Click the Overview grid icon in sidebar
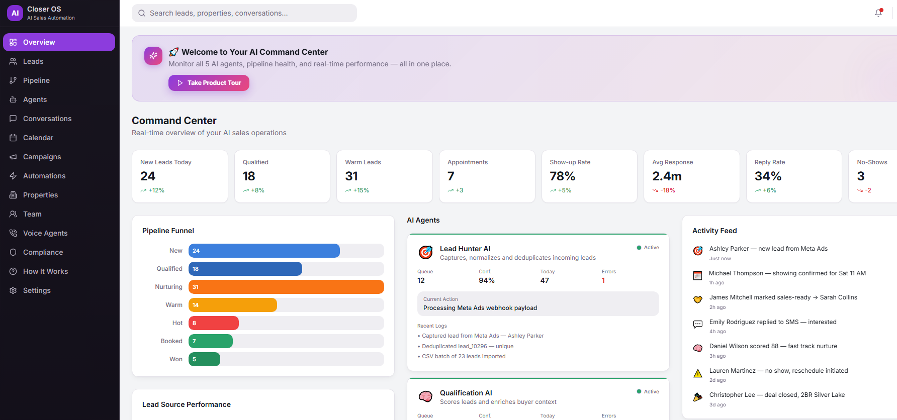This screenshot has height=420, width=897. coord(13,42)
